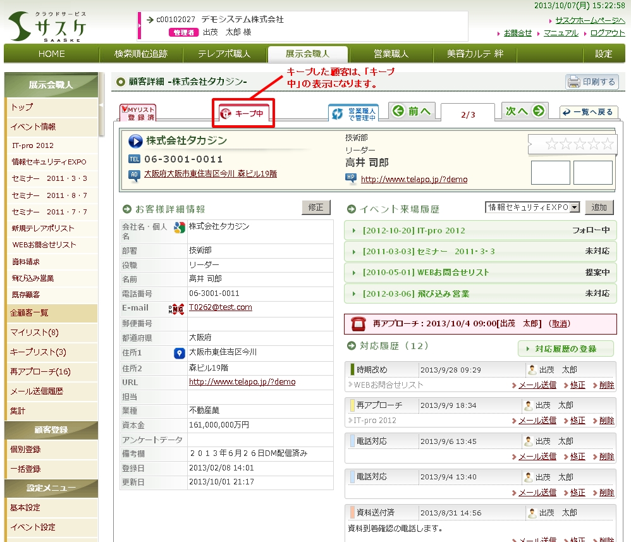Open the 営業職人 navigation tab

tap(390, 54)
